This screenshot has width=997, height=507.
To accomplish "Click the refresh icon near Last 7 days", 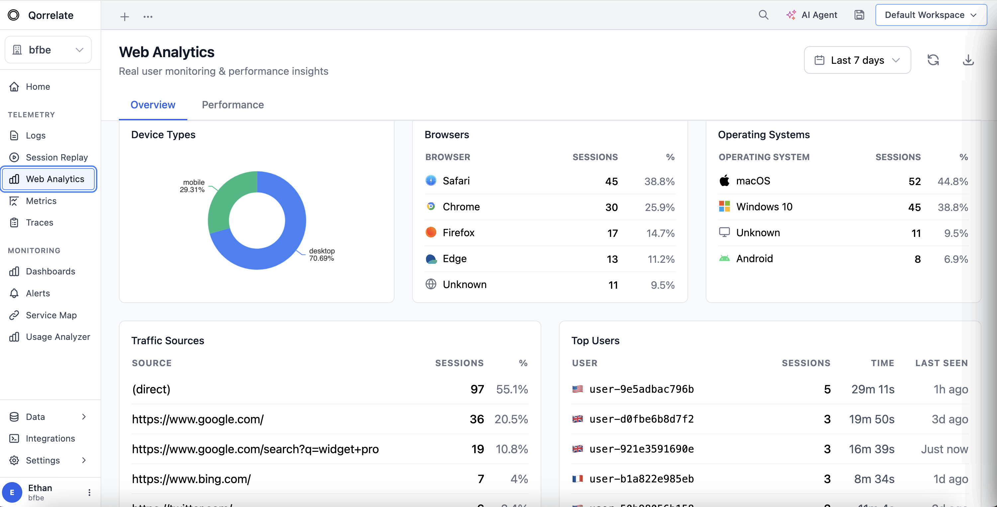I will point(934,60).
